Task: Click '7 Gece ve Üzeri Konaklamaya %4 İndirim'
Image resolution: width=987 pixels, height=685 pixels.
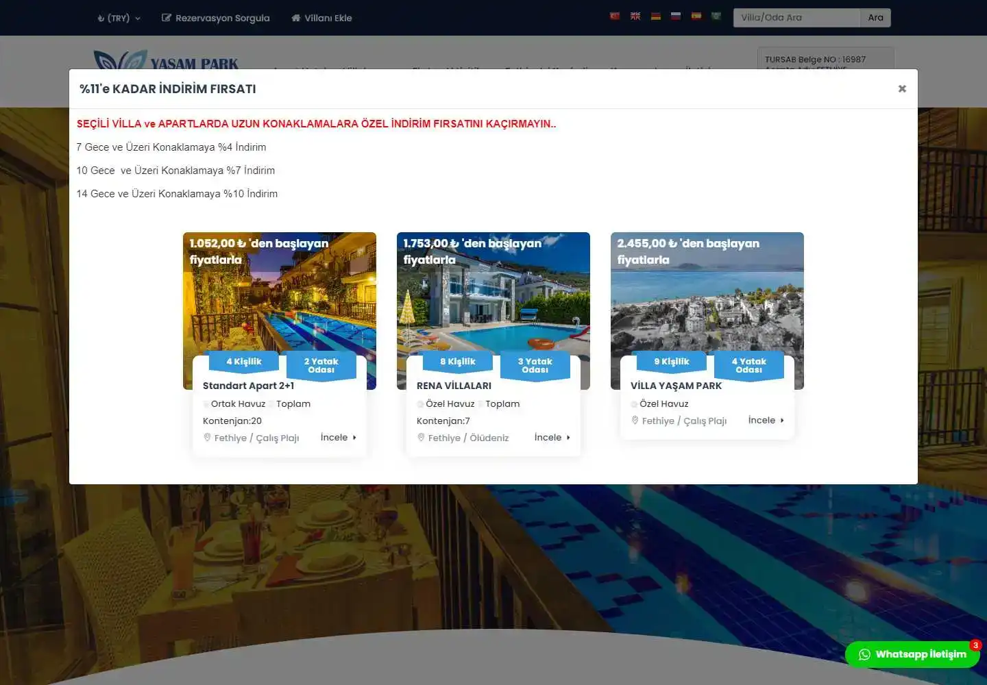Action: [171, 147]
